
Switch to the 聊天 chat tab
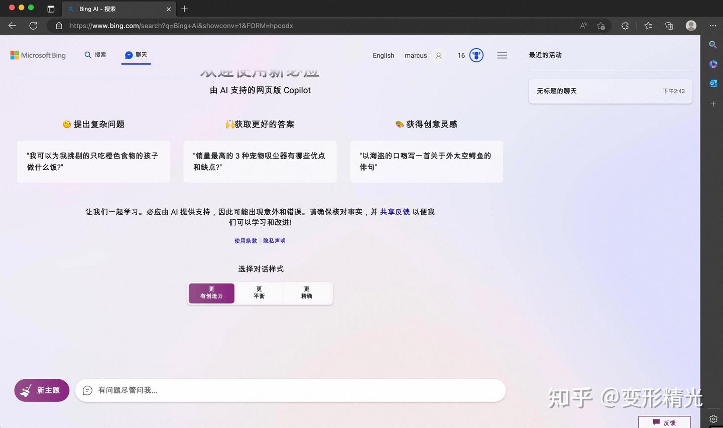tap(136, 55)
